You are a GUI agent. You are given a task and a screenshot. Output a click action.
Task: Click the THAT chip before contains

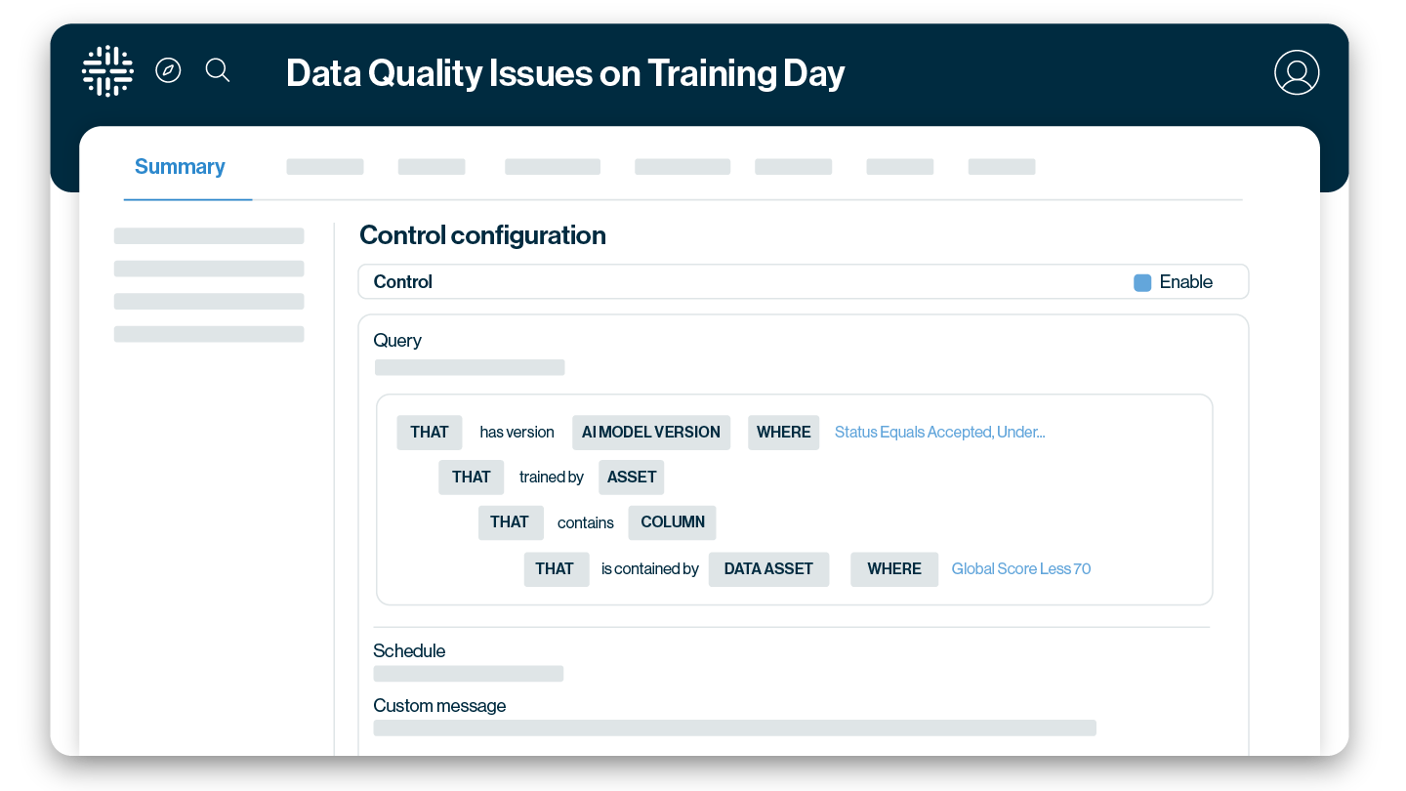[511, 522]
